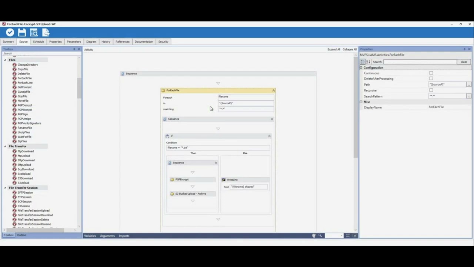
Task: Switch properties to categorized view
Action: click(x=363, y=62)
